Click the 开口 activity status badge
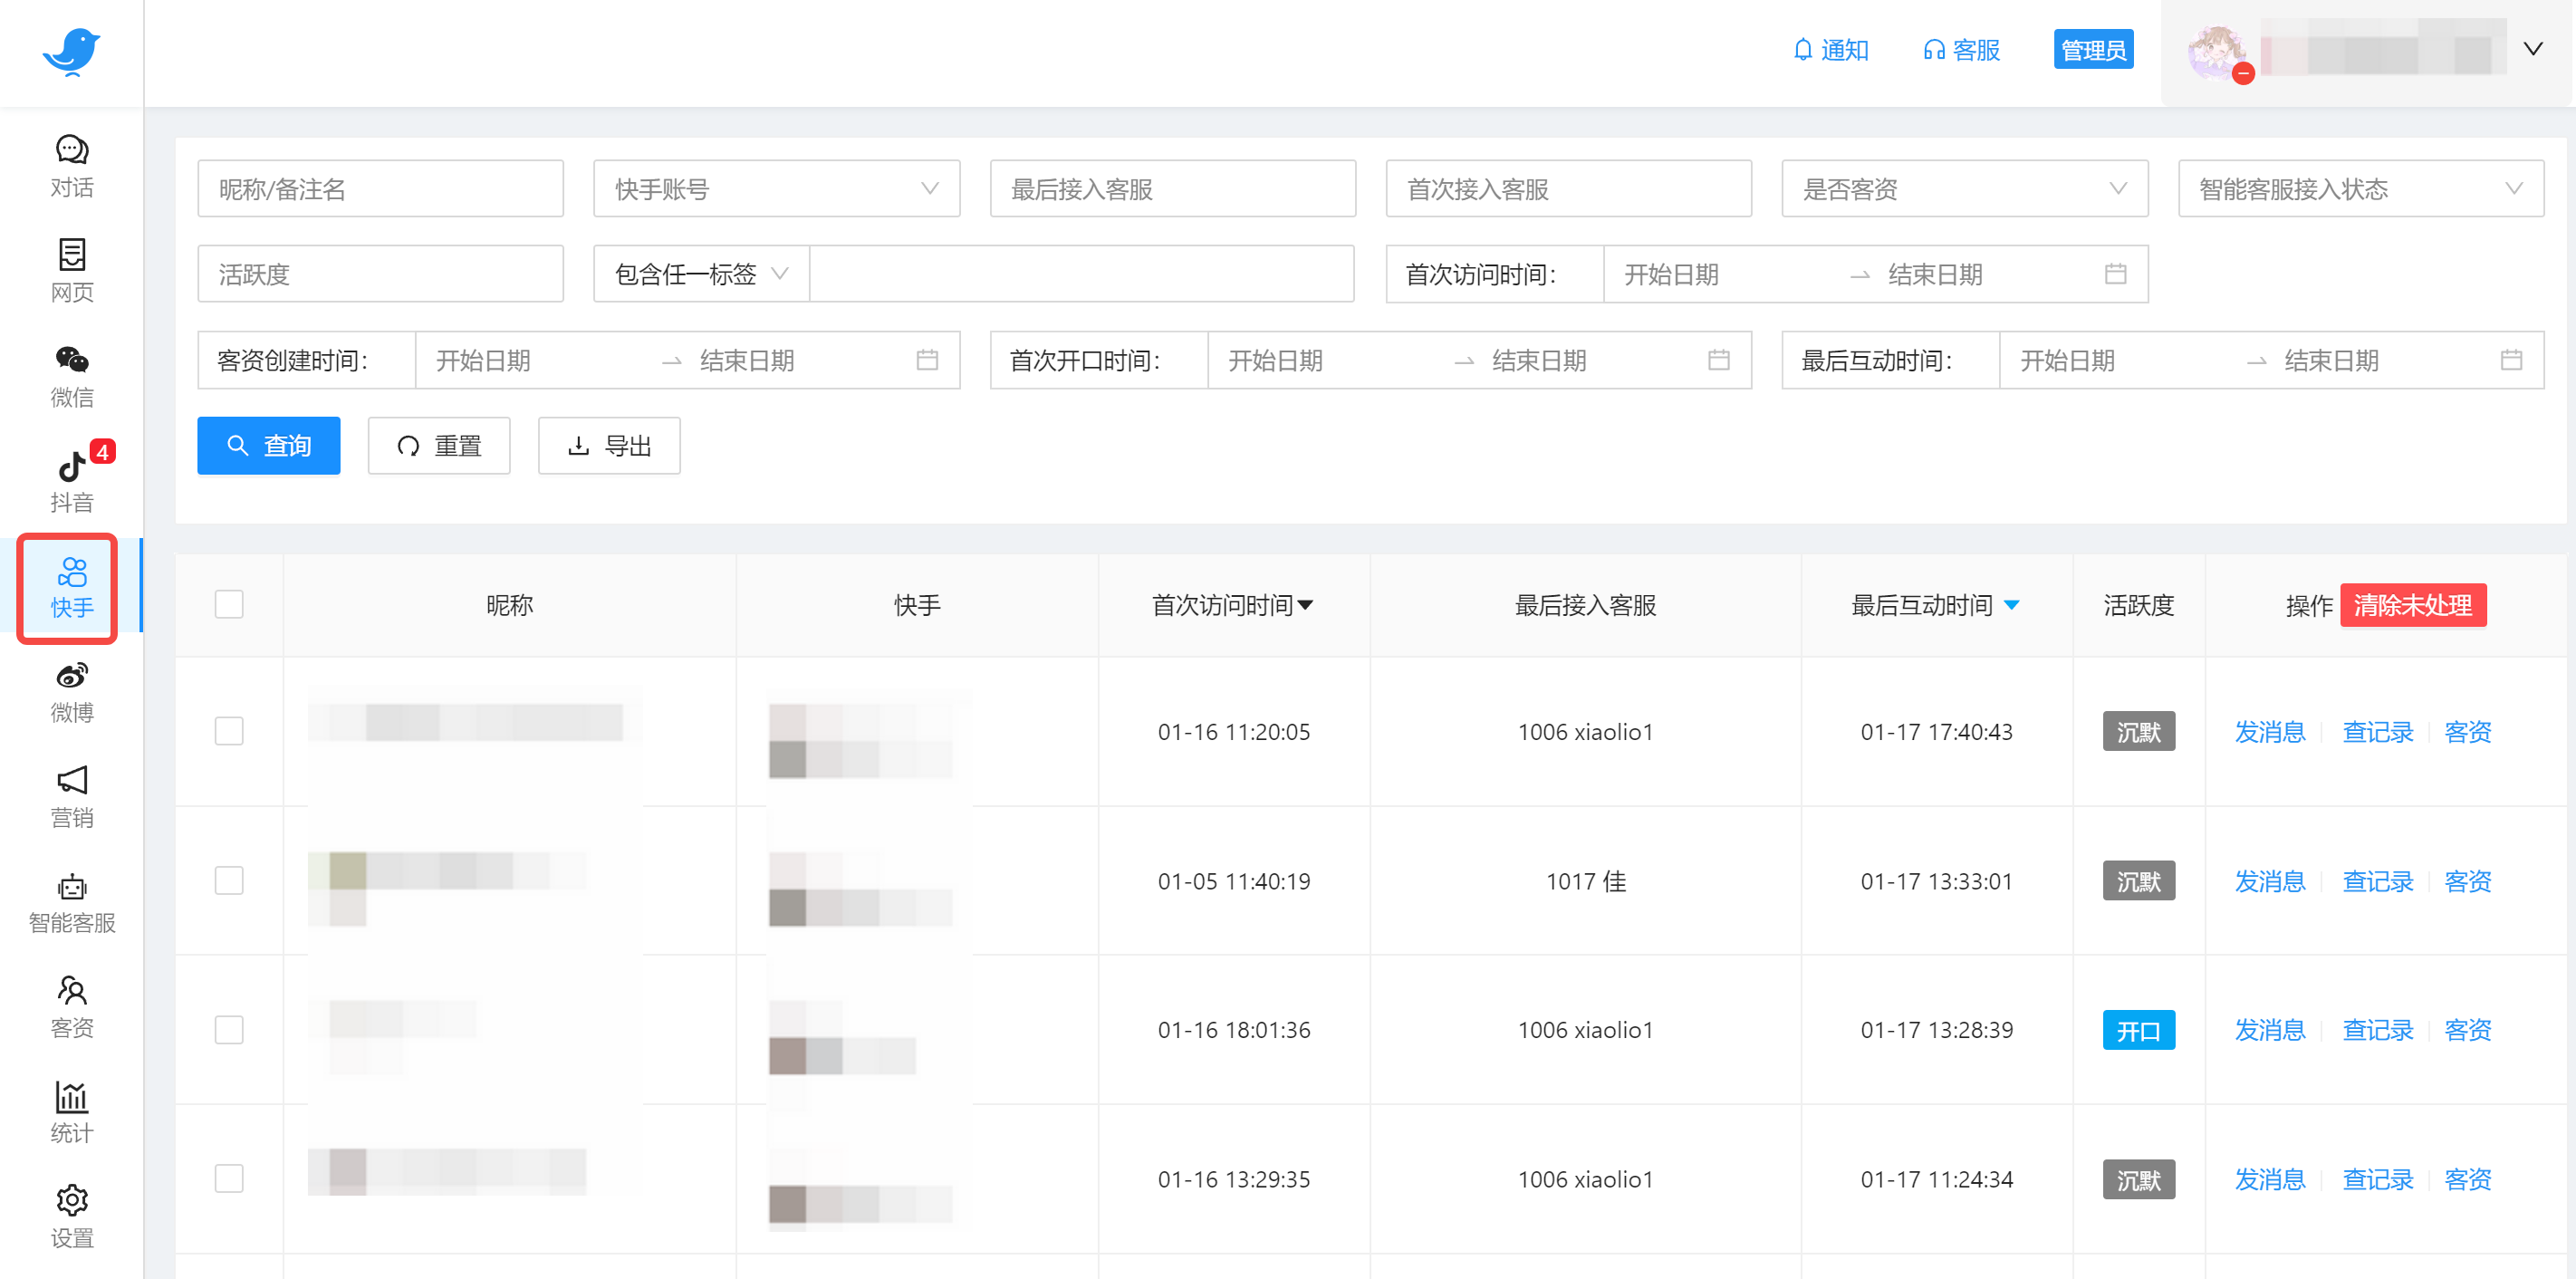The height and width of the screenshot is (1279, 2576). point(2139,1029)
